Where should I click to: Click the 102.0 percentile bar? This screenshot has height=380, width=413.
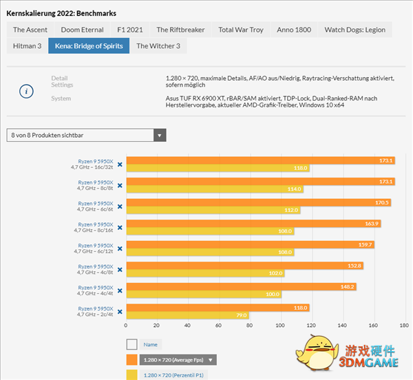pos(205,273)
